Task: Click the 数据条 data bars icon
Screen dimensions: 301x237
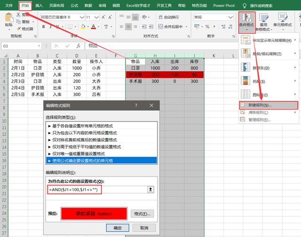Action: pos(246,68)
